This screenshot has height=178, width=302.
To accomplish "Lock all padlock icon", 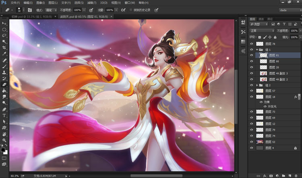I will click(275, 37).
